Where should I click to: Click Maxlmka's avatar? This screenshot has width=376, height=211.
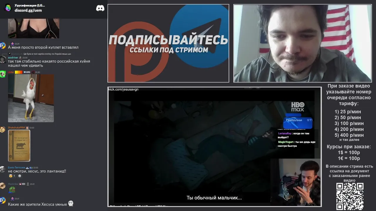point(3,186)
